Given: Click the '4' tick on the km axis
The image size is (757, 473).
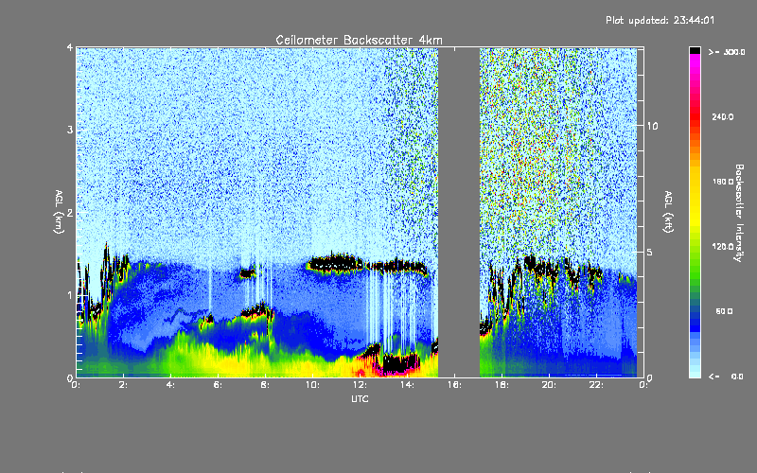Looking at the screenshot, I should [70, 48].
